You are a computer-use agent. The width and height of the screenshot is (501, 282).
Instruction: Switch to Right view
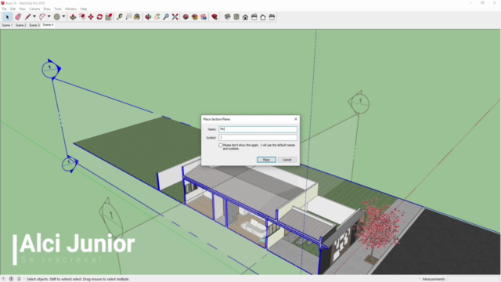tap(254, 17)
